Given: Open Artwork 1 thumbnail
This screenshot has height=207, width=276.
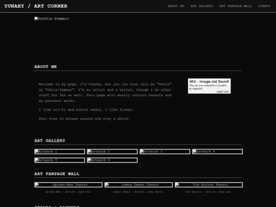Looking at the screenshot, I should [59, 152].
